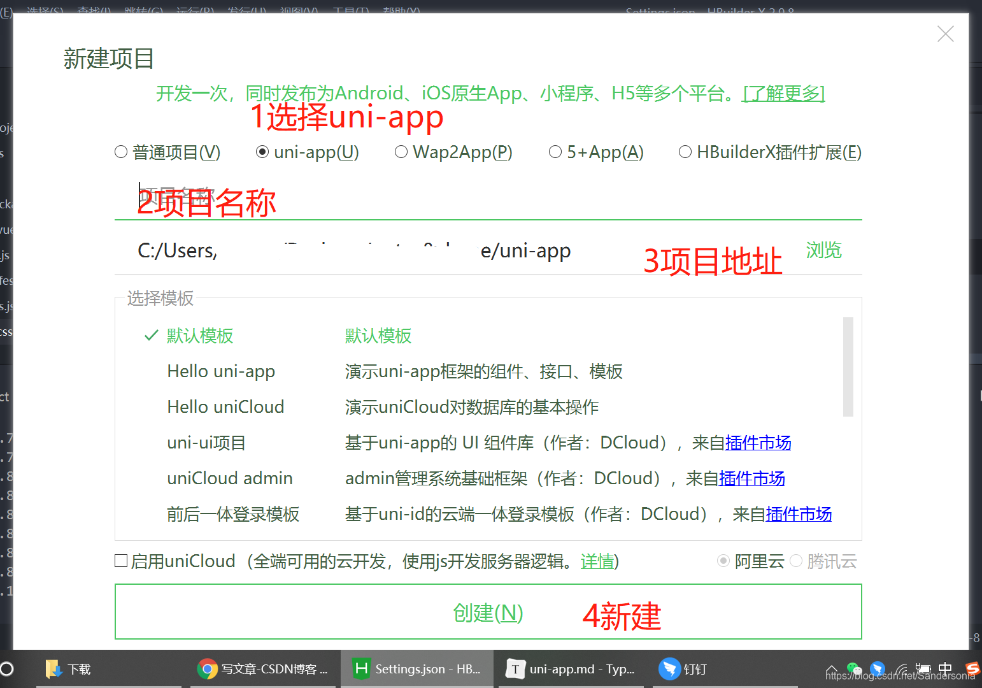Close the 新建项目 dialog
Image resolution: width=982 pixels, height=688 pixels.
946,34
